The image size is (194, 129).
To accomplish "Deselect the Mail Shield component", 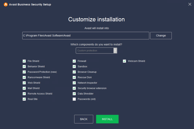I will (24, 88).
